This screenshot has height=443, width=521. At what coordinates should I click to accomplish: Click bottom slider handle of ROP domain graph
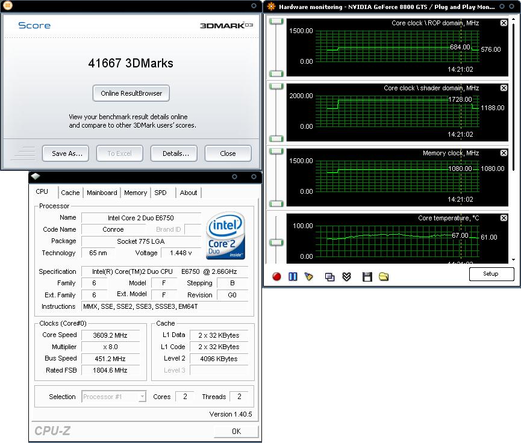[276, 73]
